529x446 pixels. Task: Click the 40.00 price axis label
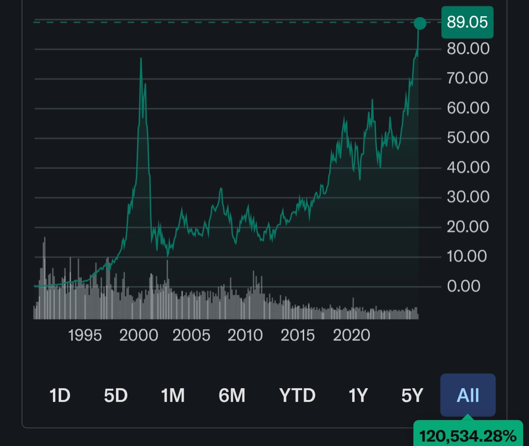(x=468, y=167)
